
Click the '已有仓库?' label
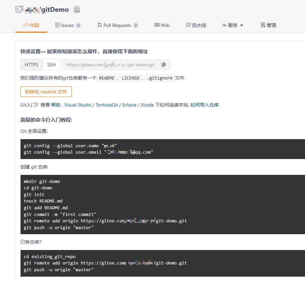pos(31,242)
